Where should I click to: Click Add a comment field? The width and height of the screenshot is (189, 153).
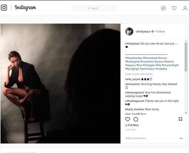click(149, 138)
